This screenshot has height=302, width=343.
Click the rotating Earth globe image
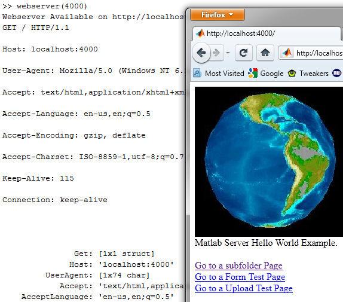(269, 161)
